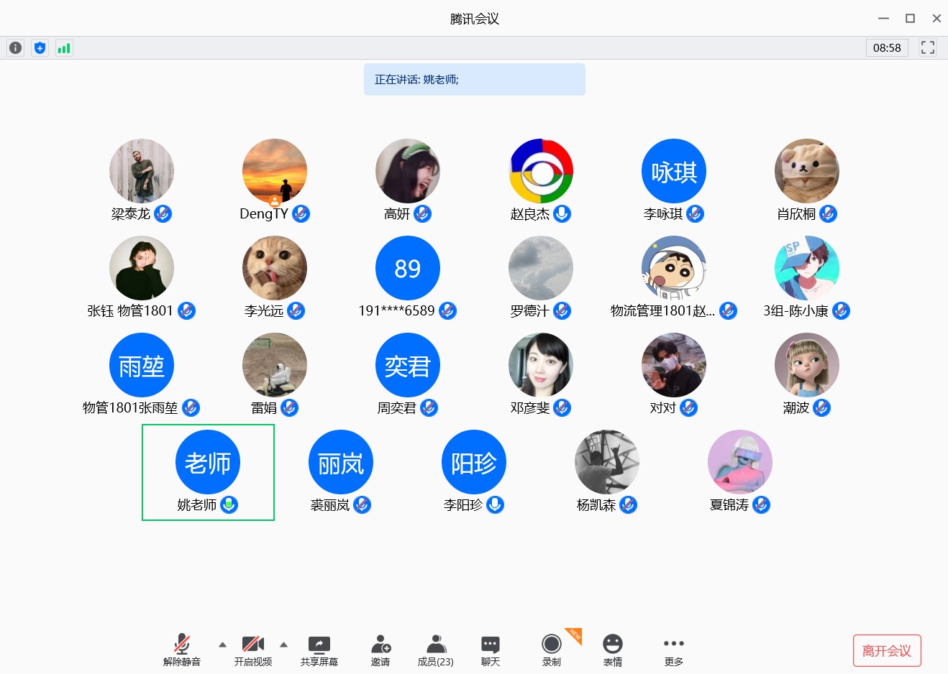Unmute microphone with 解除静音
This screenshot has width=948, height=674.
(182, 650)
